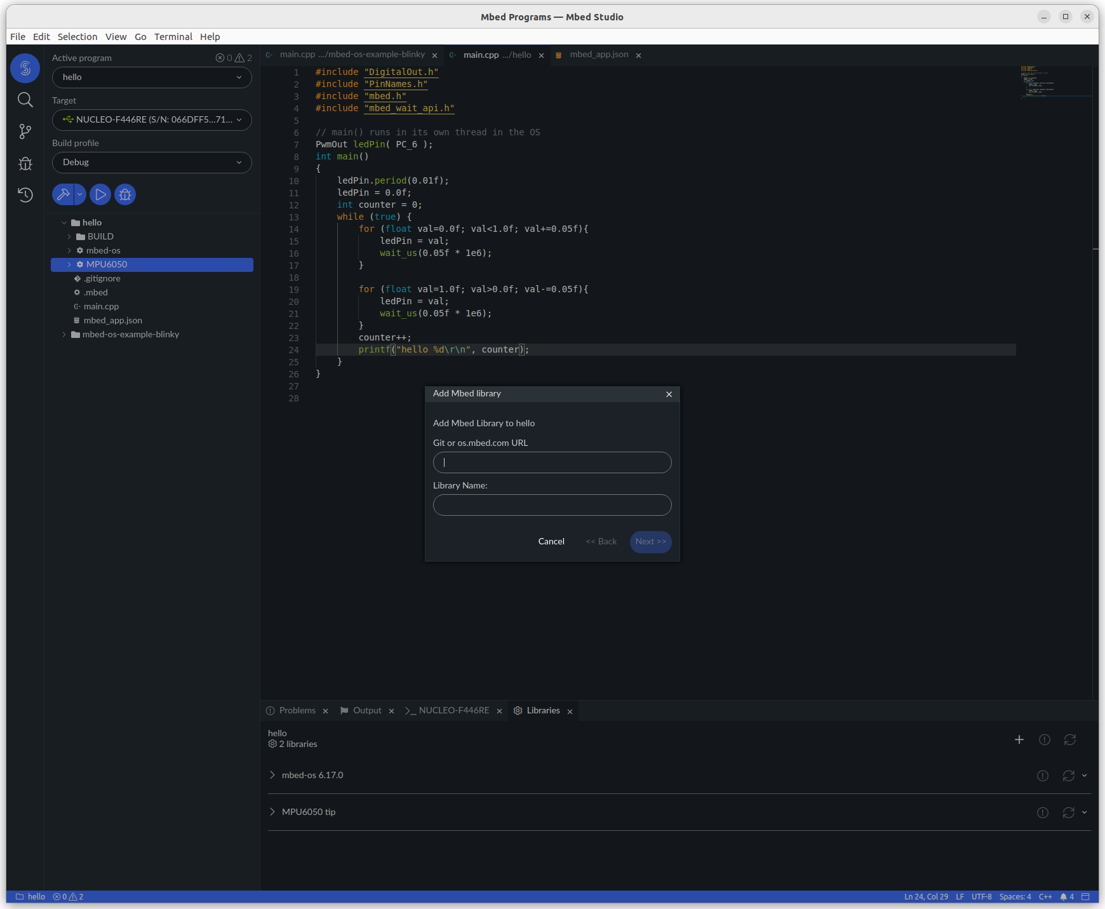Expand the BUILD folder
Image resolution: width=1105 pixels, height=909 pixels.
[69, 237]
